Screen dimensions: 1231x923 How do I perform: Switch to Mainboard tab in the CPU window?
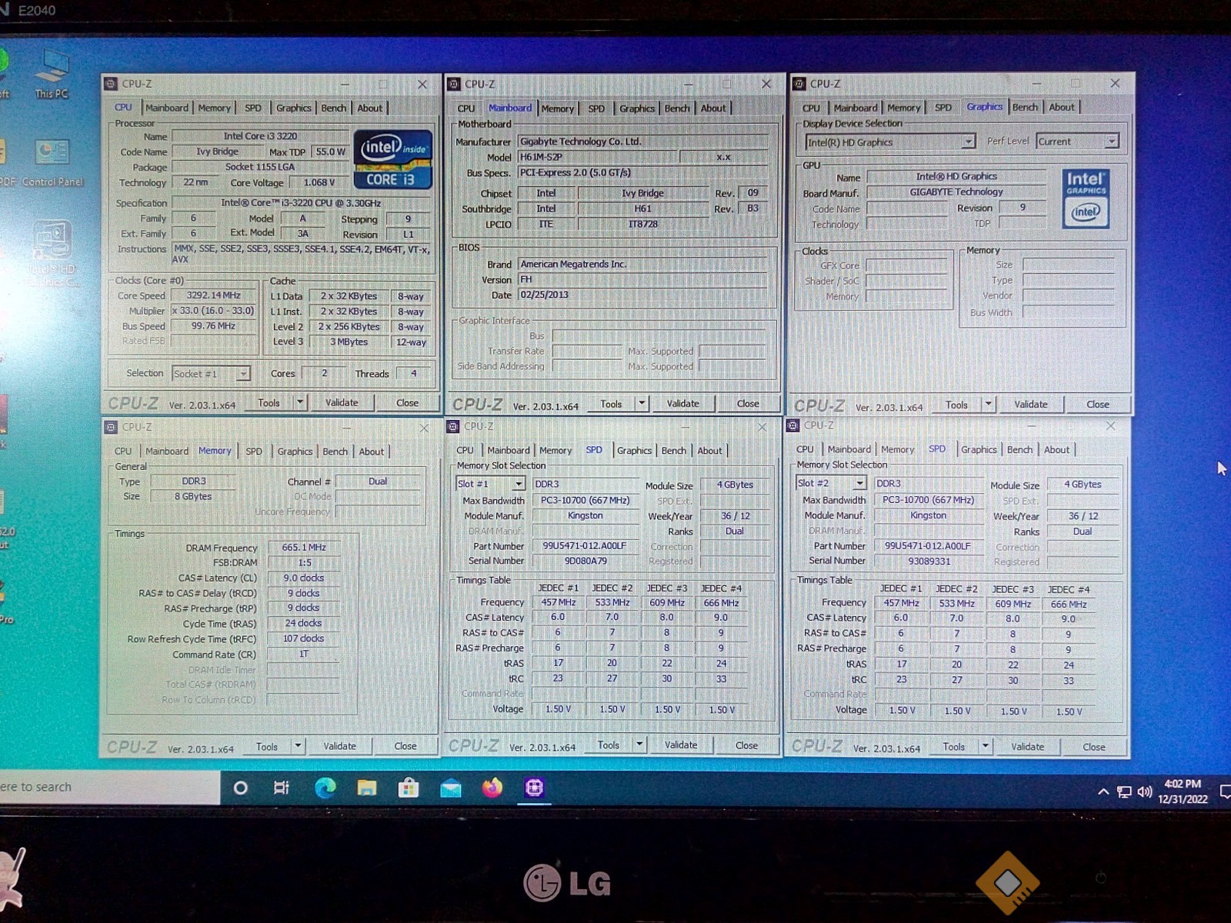pos(167,108)
